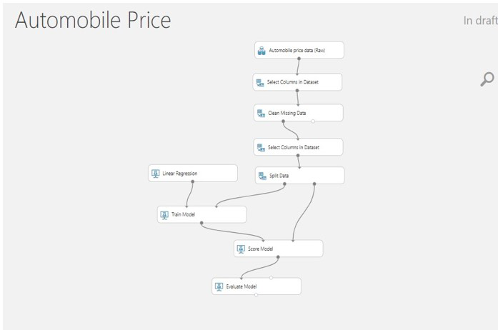Viewport: 498px width, 330px height.
Task: Click the Score Model output port
Action: tap(278, 257)
